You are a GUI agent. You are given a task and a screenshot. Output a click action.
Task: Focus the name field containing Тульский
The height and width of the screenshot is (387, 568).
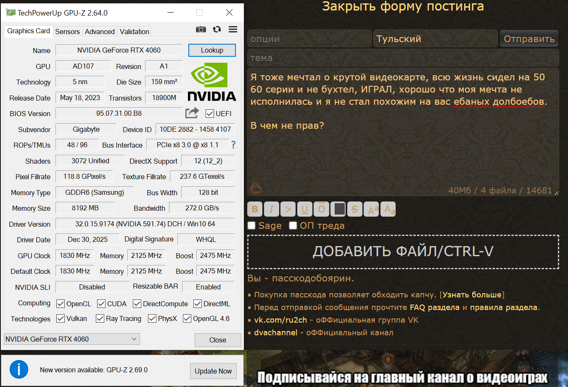pos(436,39)
